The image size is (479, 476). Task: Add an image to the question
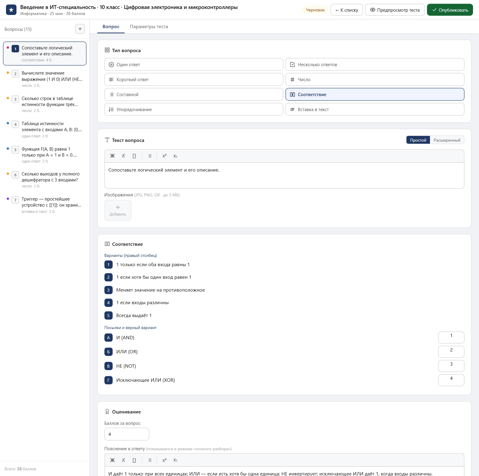[118, 210]
